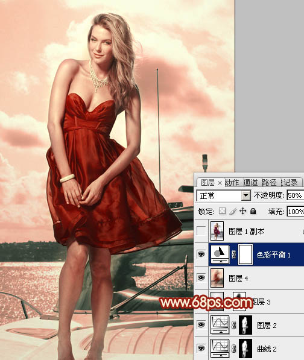Open the 动作 tab
This screenshot has width=304, height=360.
(232, 183)
